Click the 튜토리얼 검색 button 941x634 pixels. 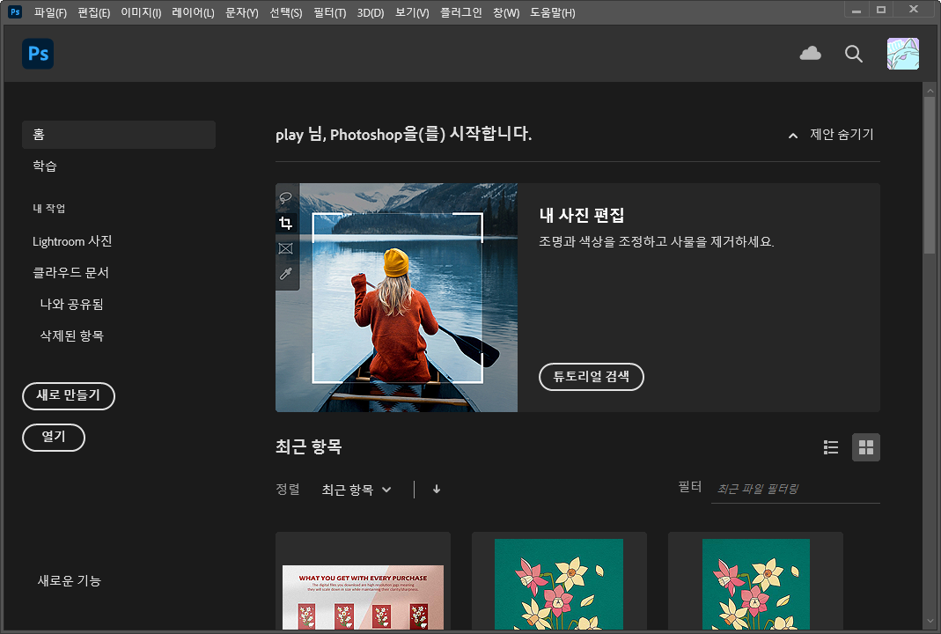pos(592,377)
